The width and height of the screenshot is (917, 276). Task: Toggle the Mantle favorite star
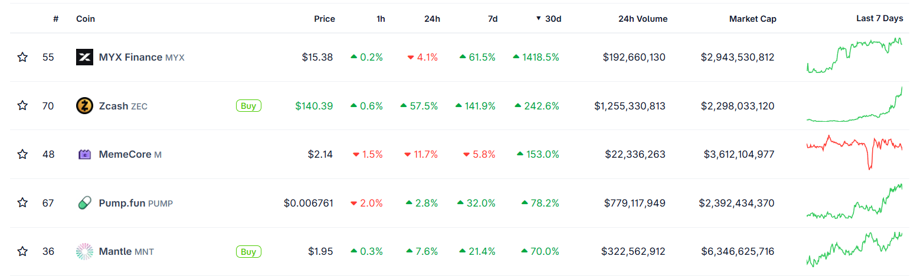pos(22,252)
